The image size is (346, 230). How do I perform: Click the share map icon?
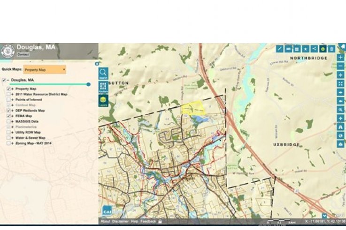[314, 48]
